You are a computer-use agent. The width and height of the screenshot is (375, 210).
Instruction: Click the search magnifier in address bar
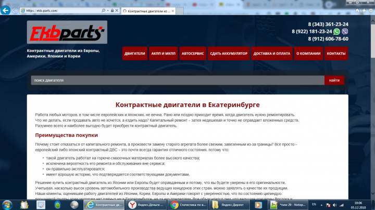pos(103,10)
